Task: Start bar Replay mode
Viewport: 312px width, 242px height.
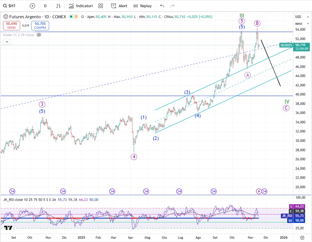Action: click(142, 6)
